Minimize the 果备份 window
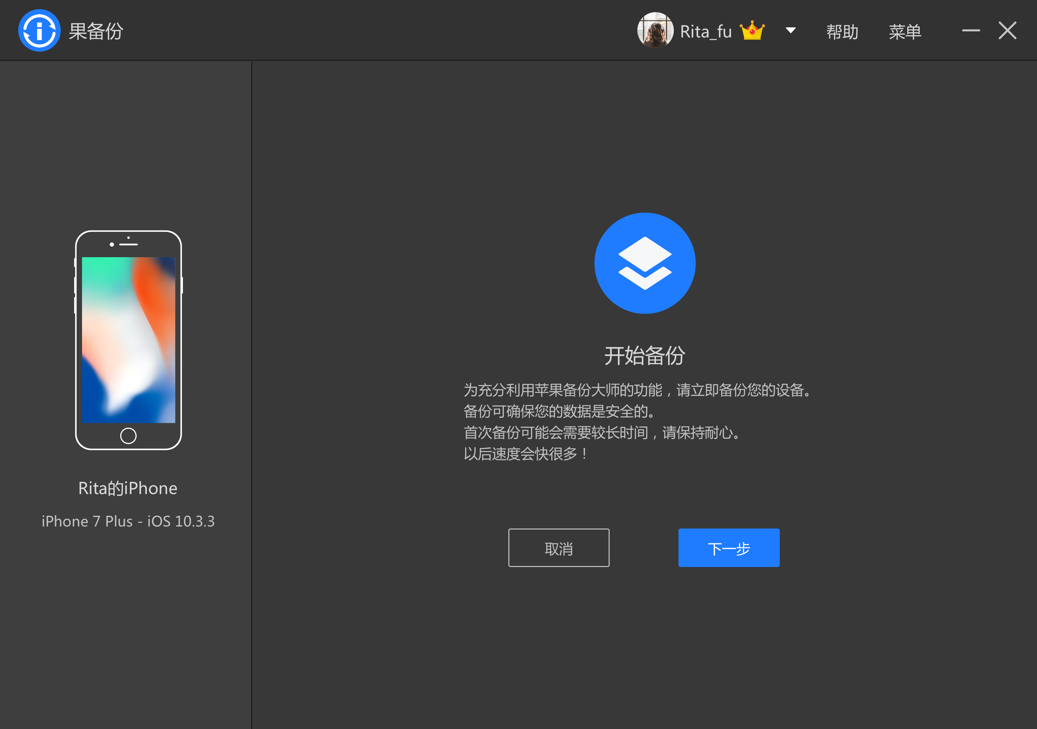This screenshot has height=729, width=1037. (x=970, y=31)
